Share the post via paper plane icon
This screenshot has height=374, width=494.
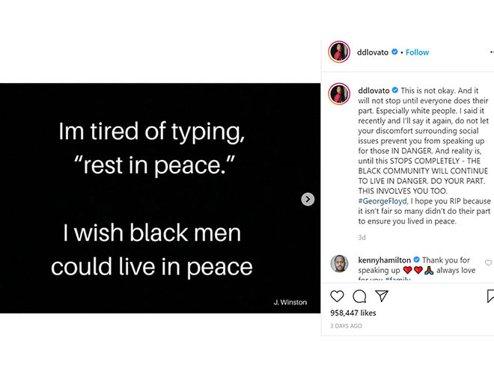click(381, 295)
